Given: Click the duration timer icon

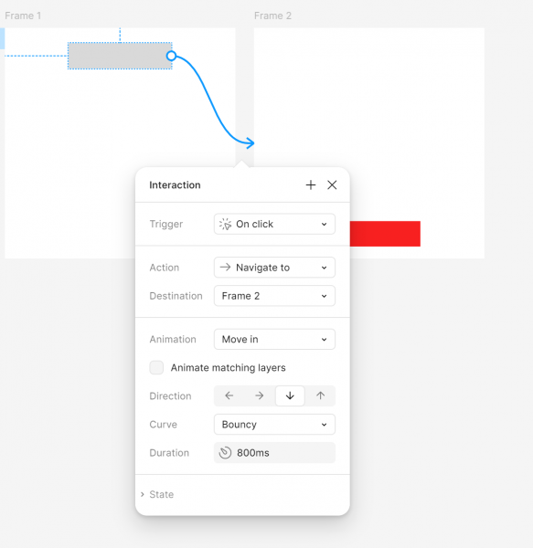Looking at the screenshot, I should click(225, 453).
